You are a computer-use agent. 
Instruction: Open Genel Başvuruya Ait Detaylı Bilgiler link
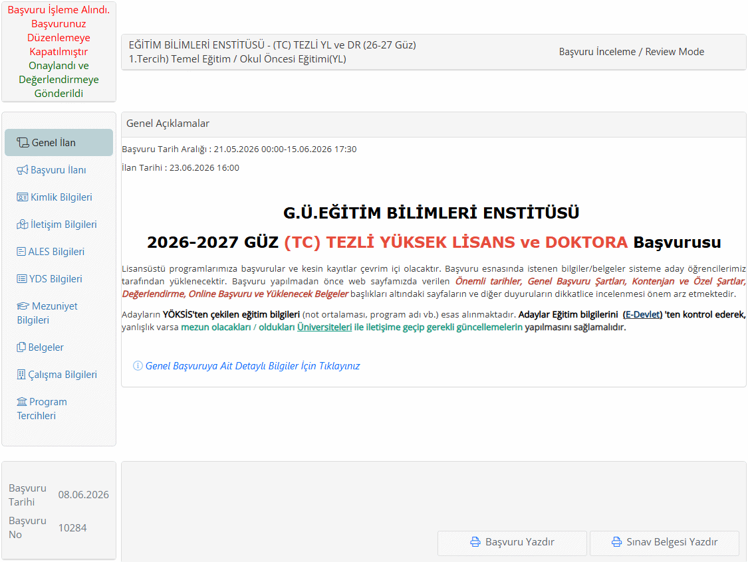click(x=253, y=365)
